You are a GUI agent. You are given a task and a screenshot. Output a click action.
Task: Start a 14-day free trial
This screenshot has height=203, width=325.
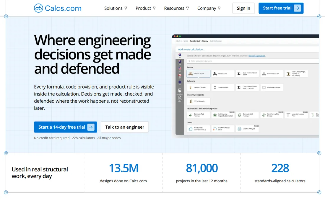66,127
